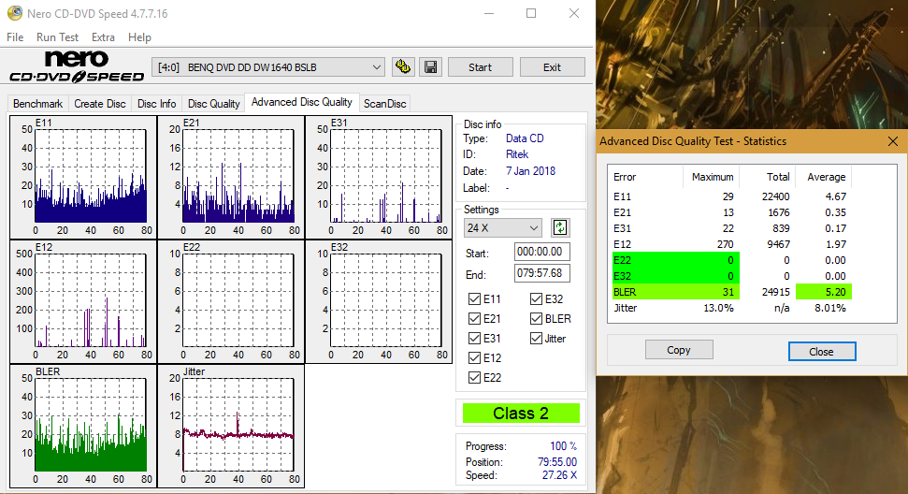Click the Start time input field

pyautogui.click(x=541, y=252)
